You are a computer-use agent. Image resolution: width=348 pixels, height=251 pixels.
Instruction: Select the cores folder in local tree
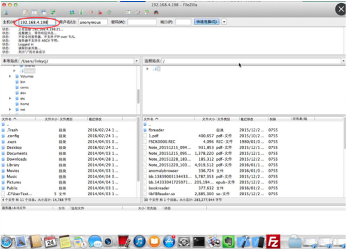point(24,87)
